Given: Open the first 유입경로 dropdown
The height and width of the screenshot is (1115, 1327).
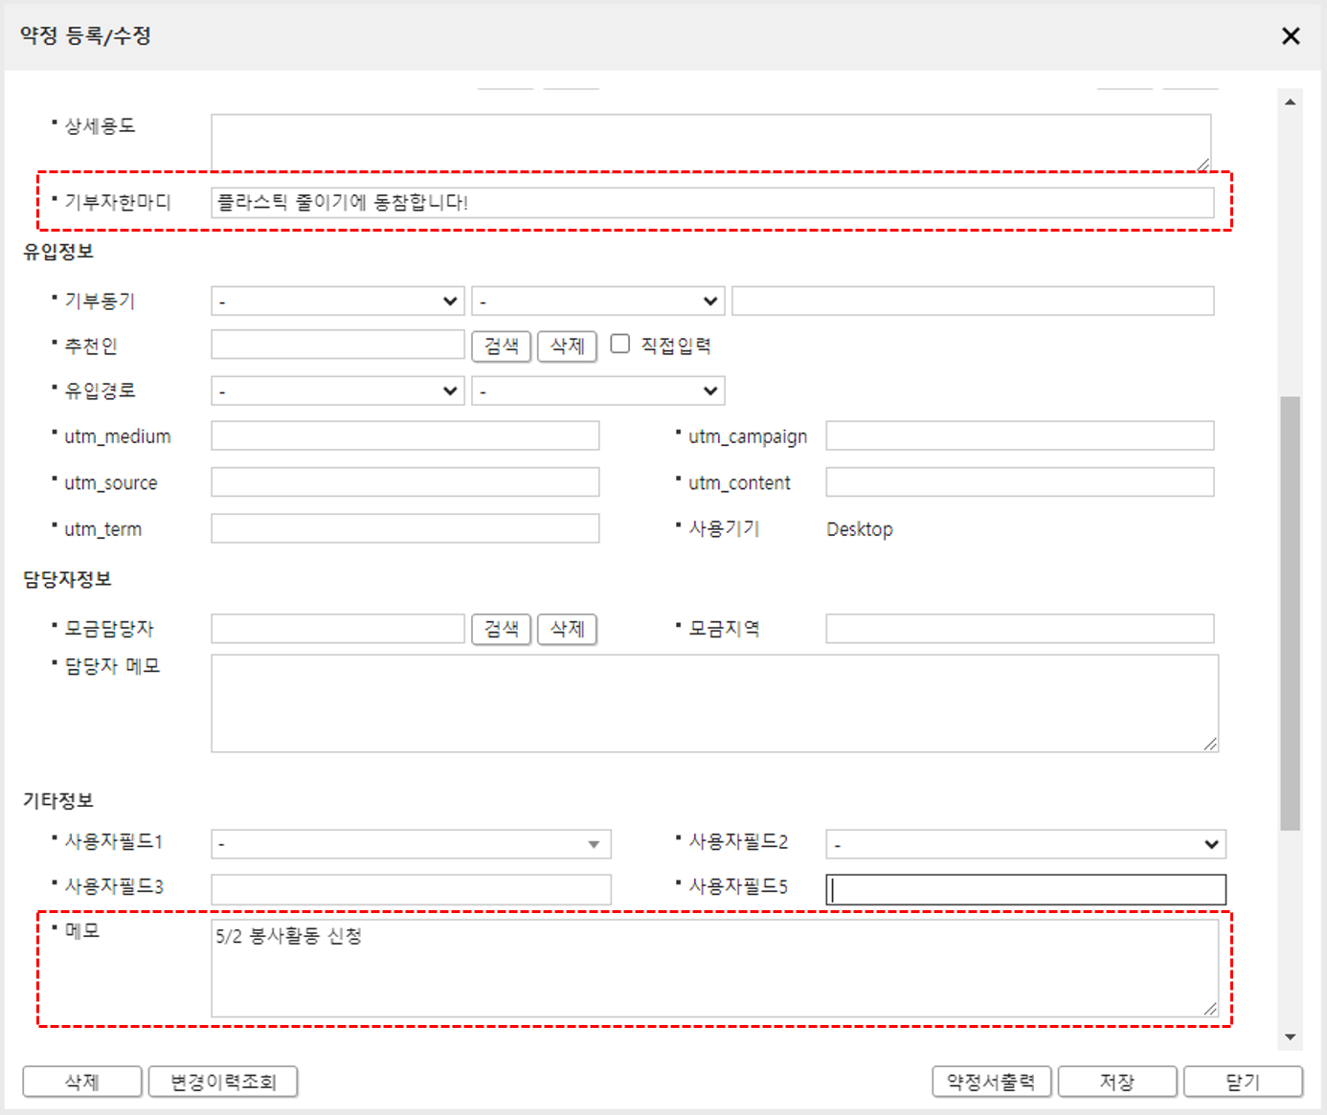Looking at the screenshot, I should pos(335,390).
